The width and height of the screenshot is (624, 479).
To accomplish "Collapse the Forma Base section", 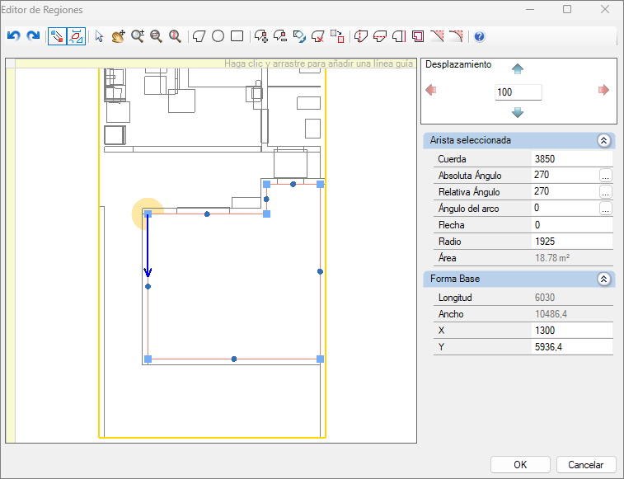I will 603,279.
